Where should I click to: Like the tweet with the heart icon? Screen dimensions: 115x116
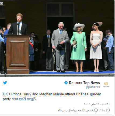coord(108,111)
